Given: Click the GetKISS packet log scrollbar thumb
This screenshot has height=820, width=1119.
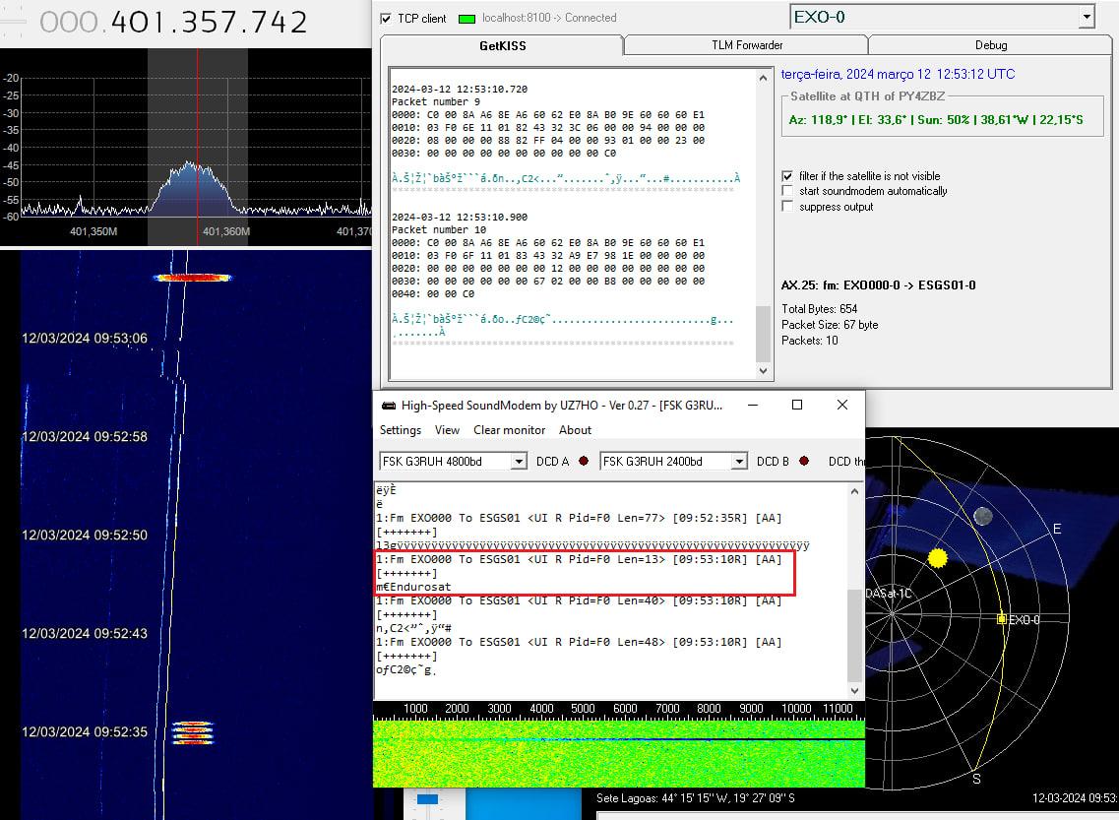Looking at the screenshot, I should click(763, 334).
